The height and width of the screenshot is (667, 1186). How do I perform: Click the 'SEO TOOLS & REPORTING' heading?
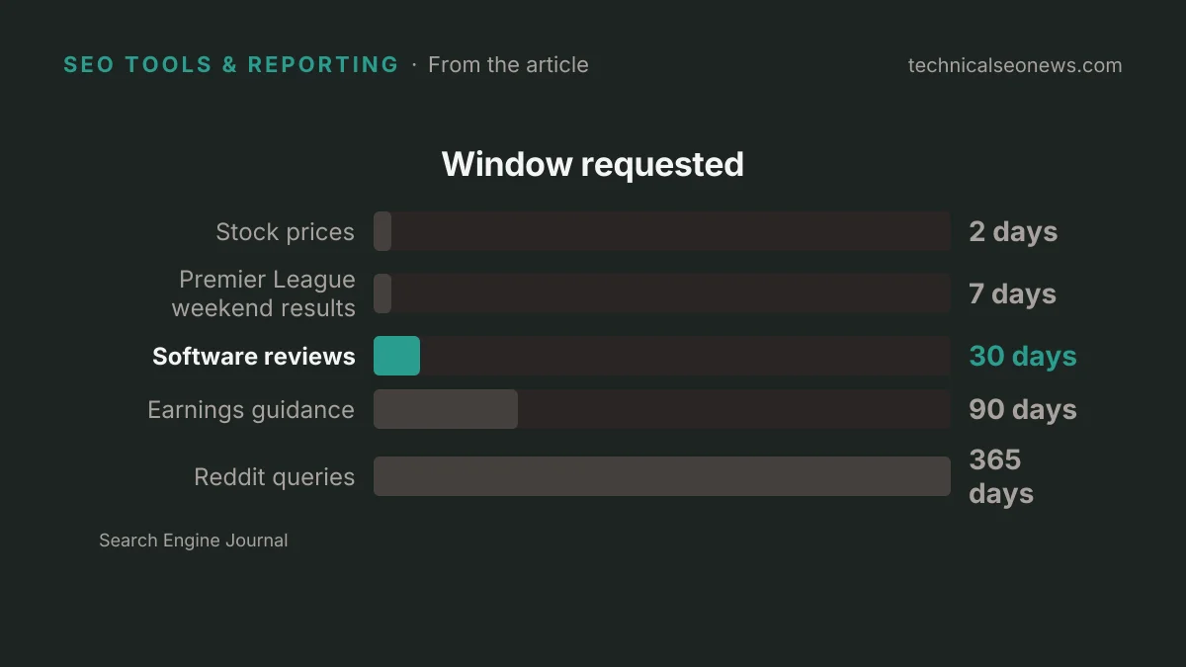tap(231, 65)
